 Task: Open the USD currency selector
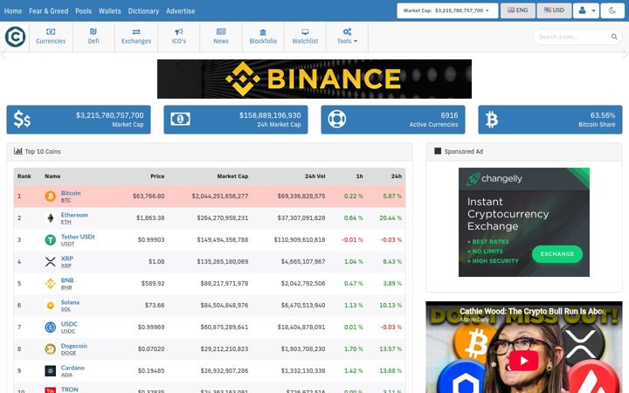point(554,10)
